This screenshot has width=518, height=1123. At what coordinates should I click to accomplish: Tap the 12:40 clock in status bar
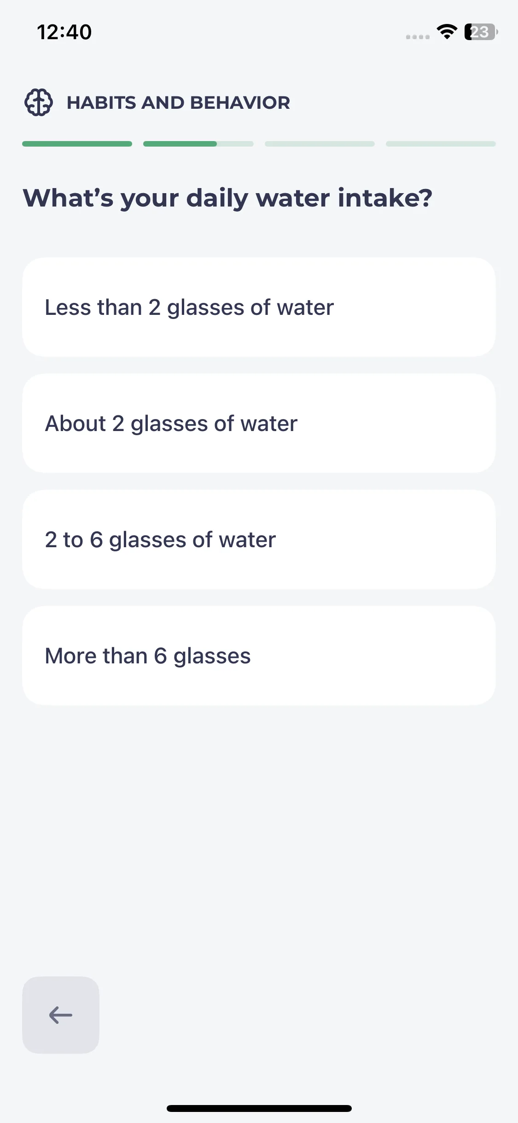(64, 32)
